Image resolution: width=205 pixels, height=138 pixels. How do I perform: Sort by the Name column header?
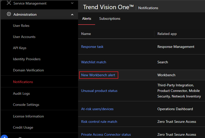point(86,34)
